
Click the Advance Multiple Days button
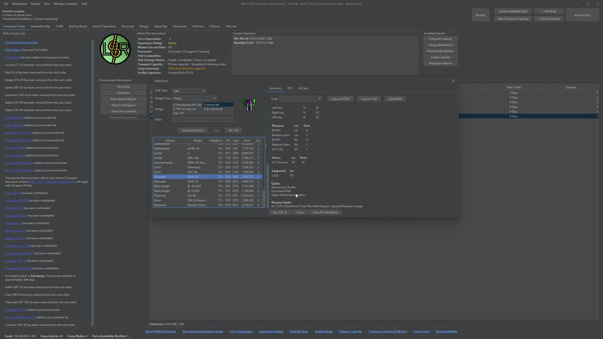tap(513, 11)
